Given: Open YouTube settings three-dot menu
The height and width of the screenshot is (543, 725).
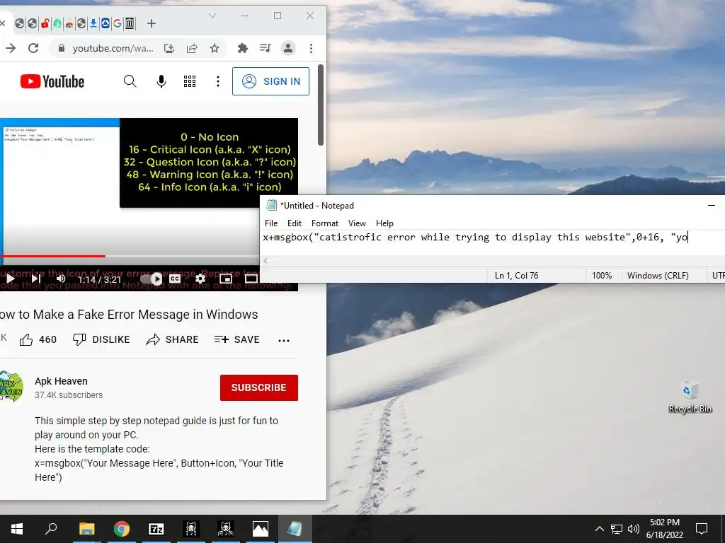Looking at the screenshot, I should (x=218, y=81).
